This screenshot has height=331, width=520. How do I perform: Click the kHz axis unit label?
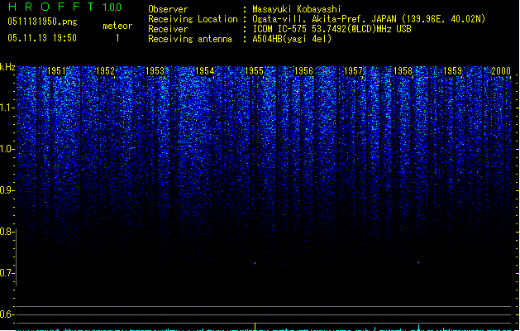tap(7, 67)
